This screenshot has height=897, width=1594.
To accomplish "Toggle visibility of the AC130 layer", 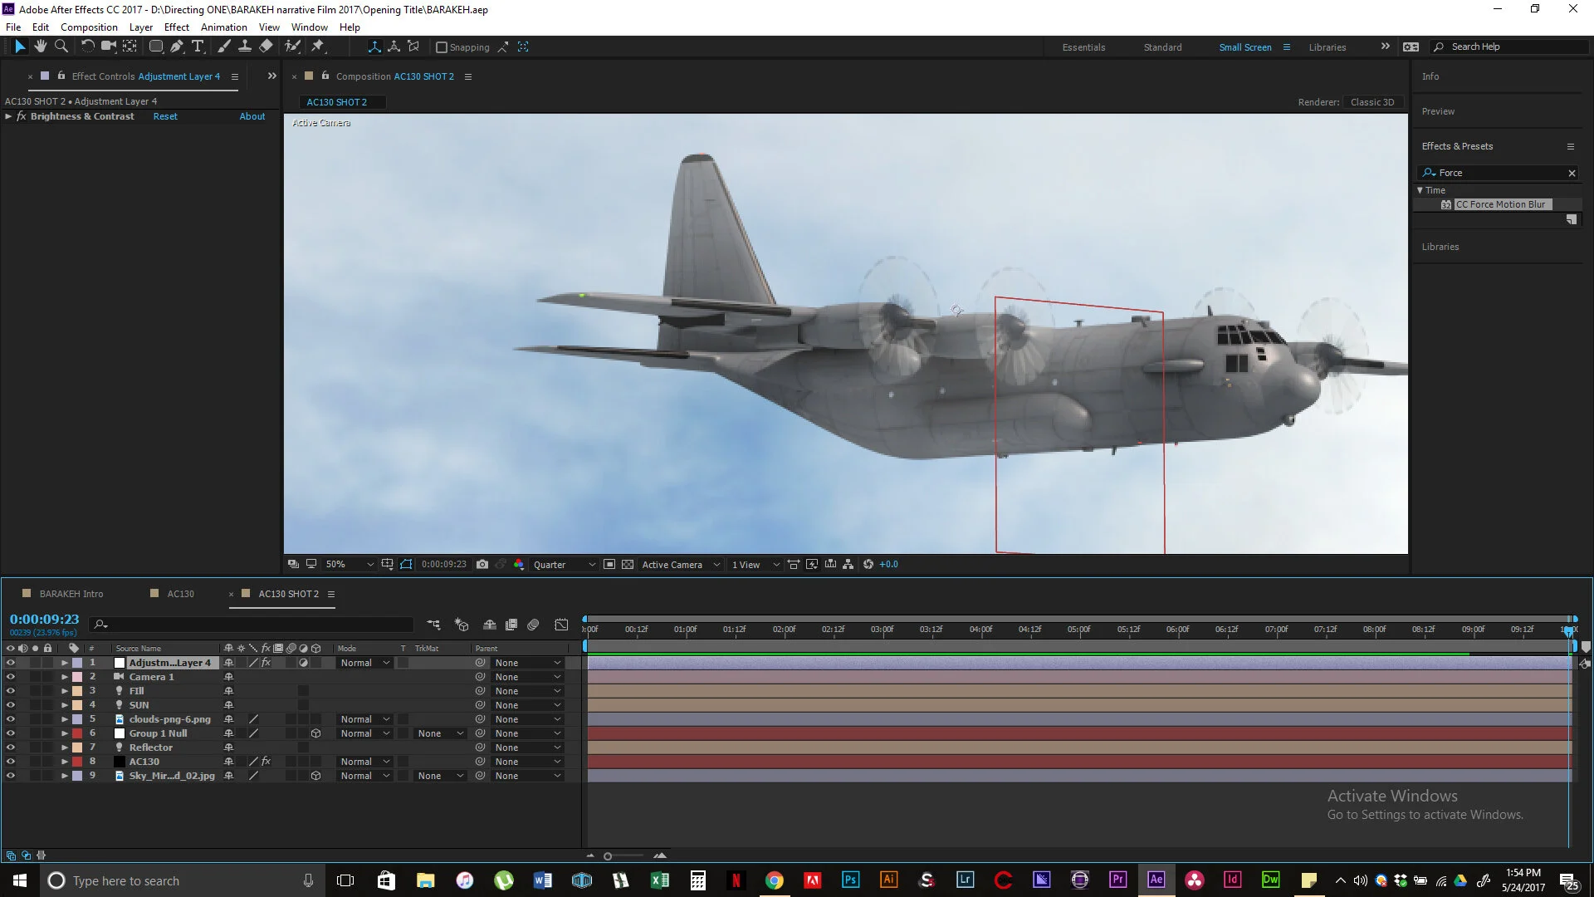I will pos(10,762).
